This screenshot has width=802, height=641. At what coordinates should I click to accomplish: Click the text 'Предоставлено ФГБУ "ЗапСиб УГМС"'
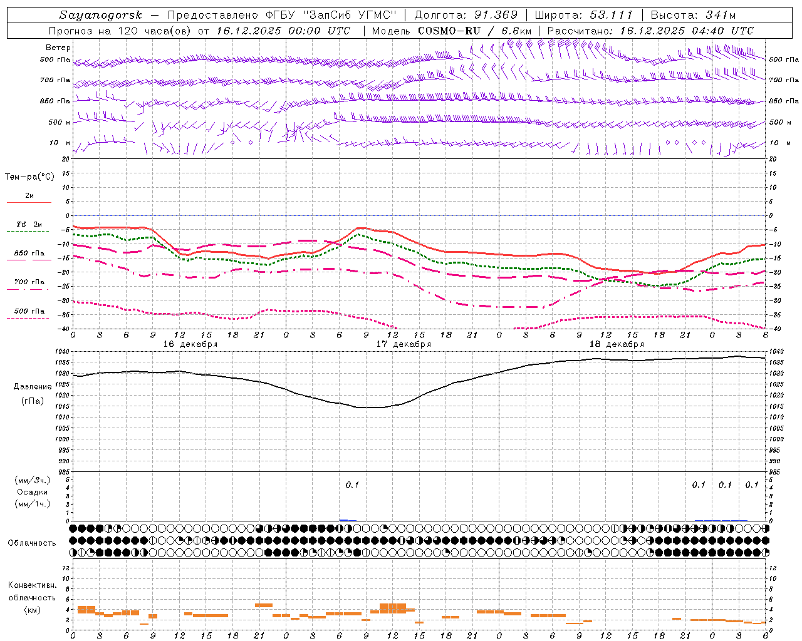click(x=283, y=15)
